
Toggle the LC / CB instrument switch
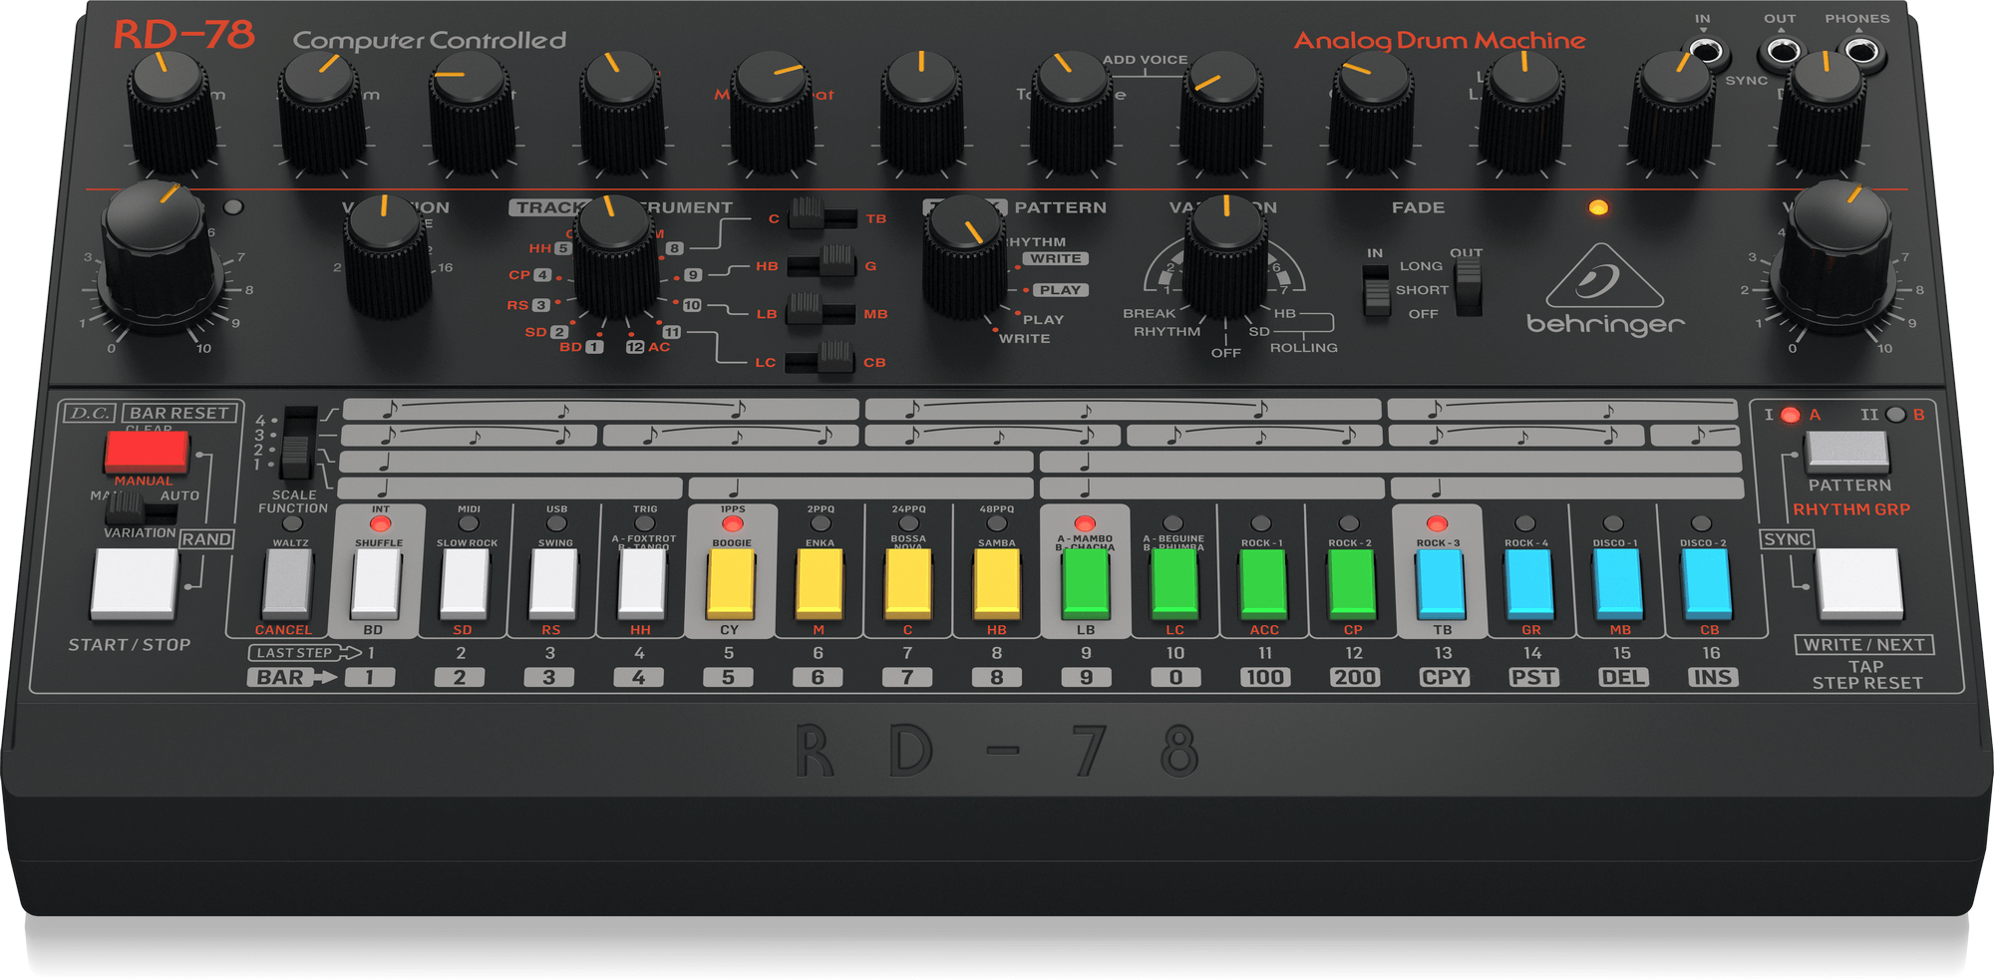pos(820,359)
